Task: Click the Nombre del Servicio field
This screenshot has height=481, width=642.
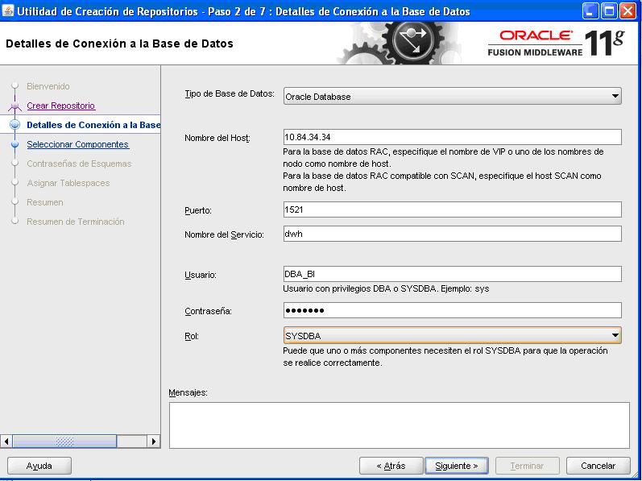Action: point(452,234)
